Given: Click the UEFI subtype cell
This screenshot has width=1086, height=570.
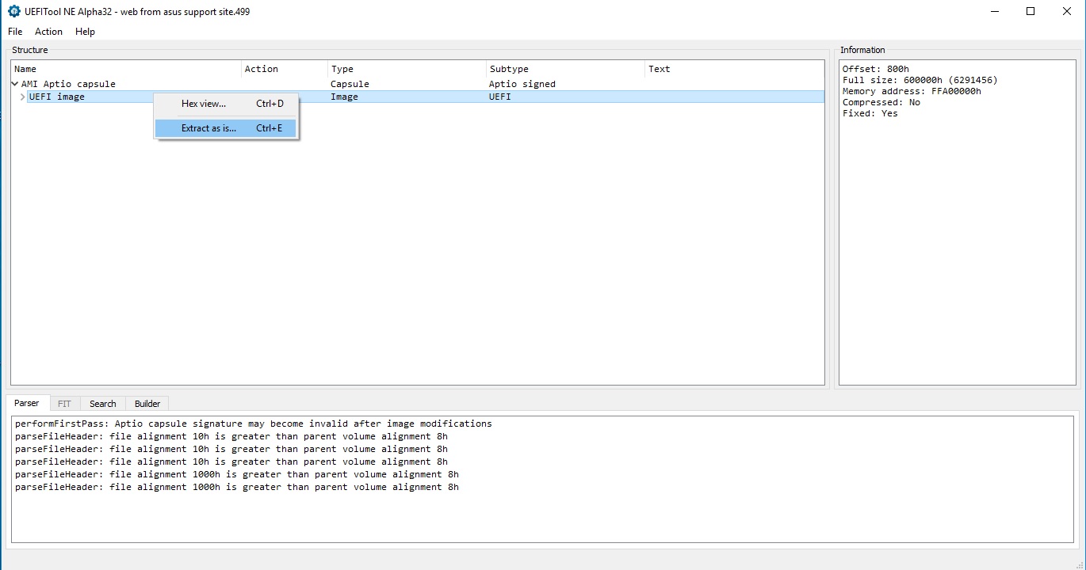Looking at the screenshot, I should 500,97.
